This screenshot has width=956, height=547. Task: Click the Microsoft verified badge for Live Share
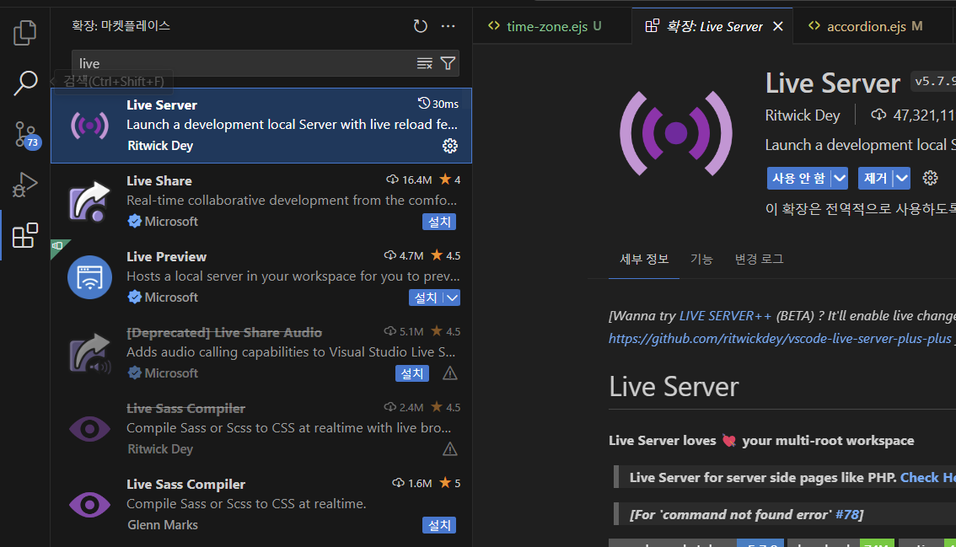(x=135, y=222)
